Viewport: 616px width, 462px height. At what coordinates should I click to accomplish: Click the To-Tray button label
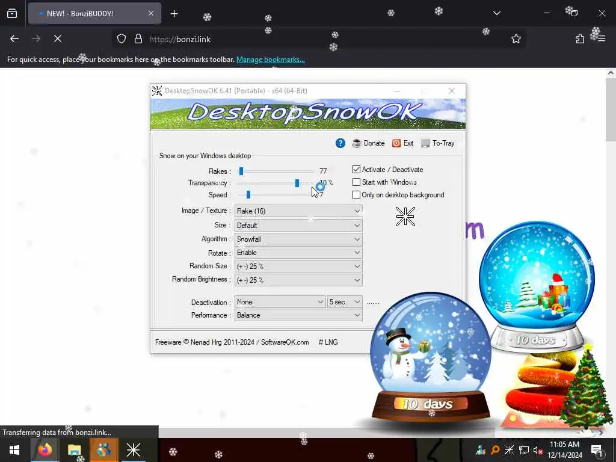tap(443, 143)
